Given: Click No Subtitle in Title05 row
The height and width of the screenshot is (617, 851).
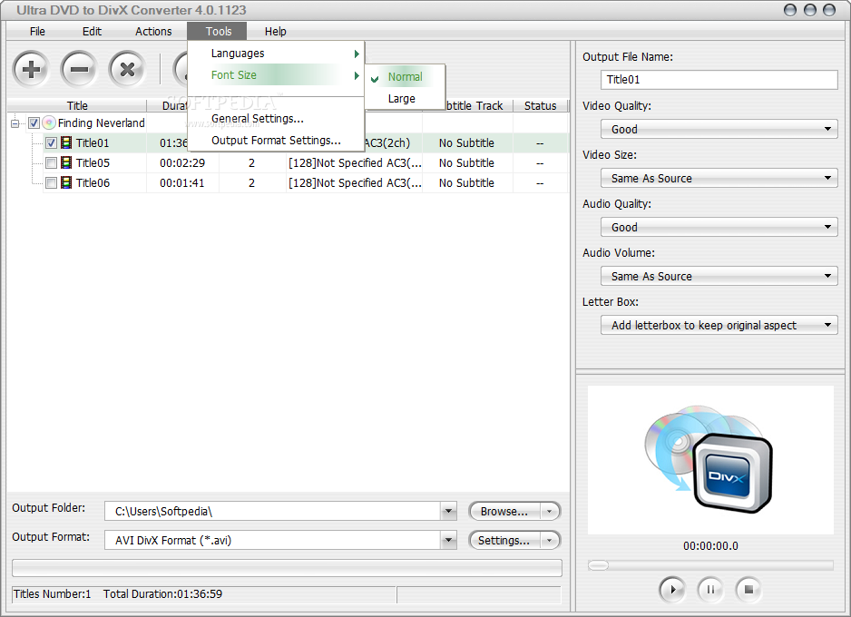Looking at the screenshot, I should coord(466,162).
